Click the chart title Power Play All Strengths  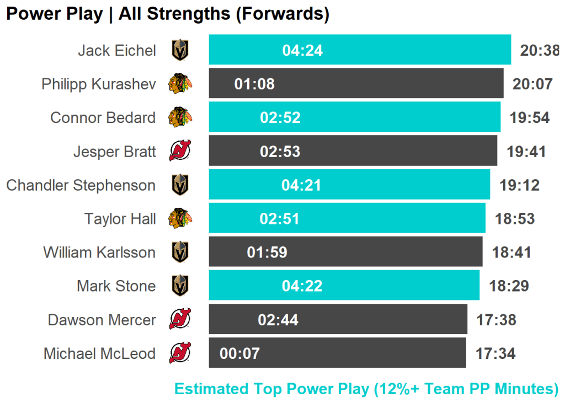(x=168, y=14)
